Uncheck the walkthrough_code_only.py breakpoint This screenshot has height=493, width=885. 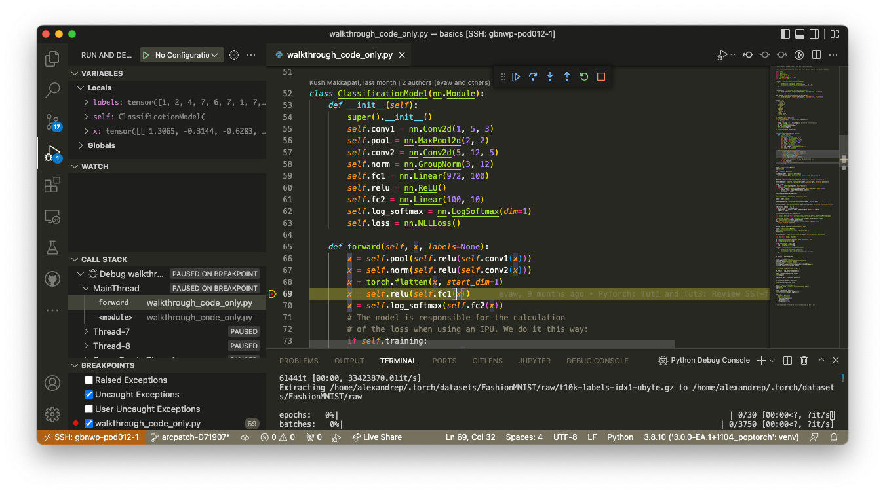point(88,423)
